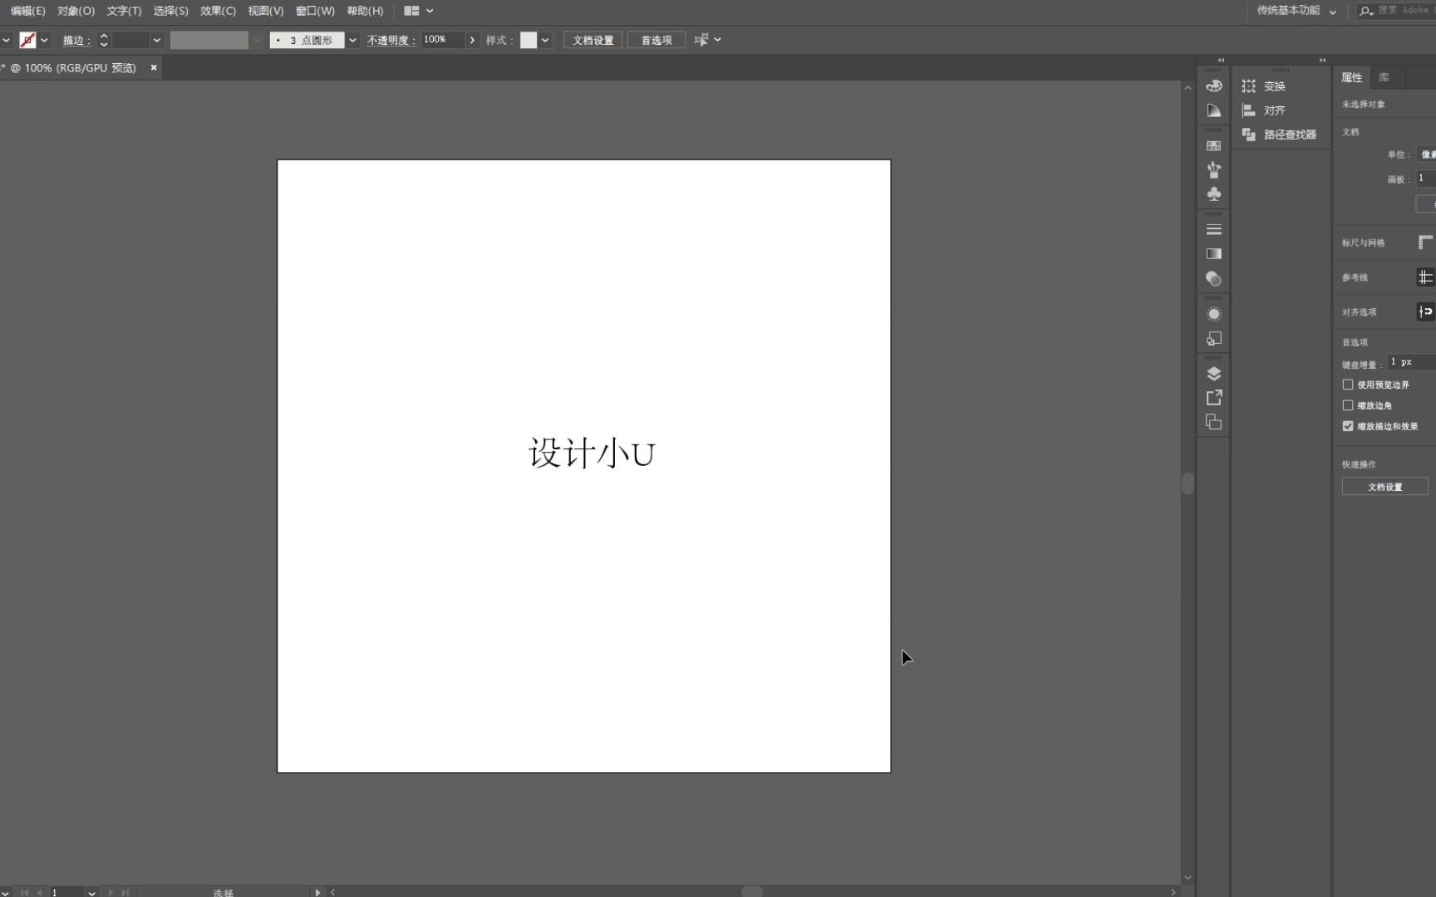Select the 变换 panel entry
1436x897 pixels.
coord(1273,86)
